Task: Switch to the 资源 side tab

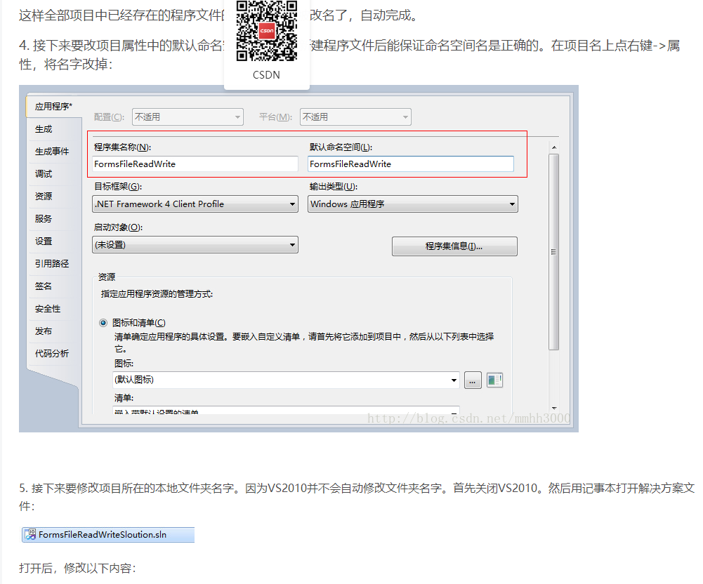Action: [44, 197]
